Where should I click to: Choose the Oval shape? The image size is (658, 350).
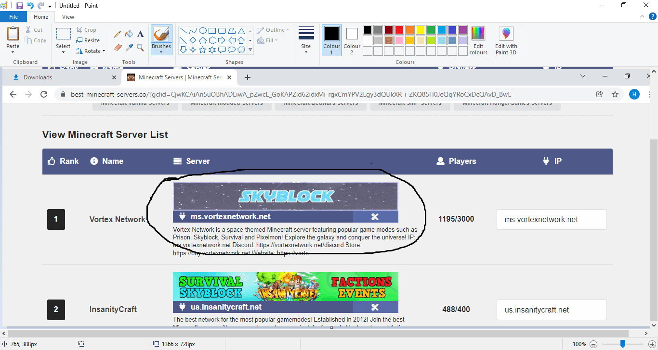203,30
